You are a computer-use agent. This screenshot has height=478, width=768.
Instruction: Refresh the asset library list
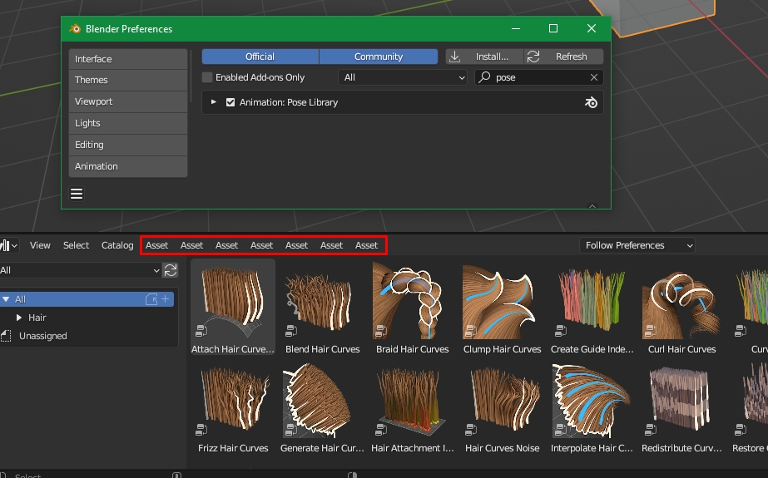[171, 270]
